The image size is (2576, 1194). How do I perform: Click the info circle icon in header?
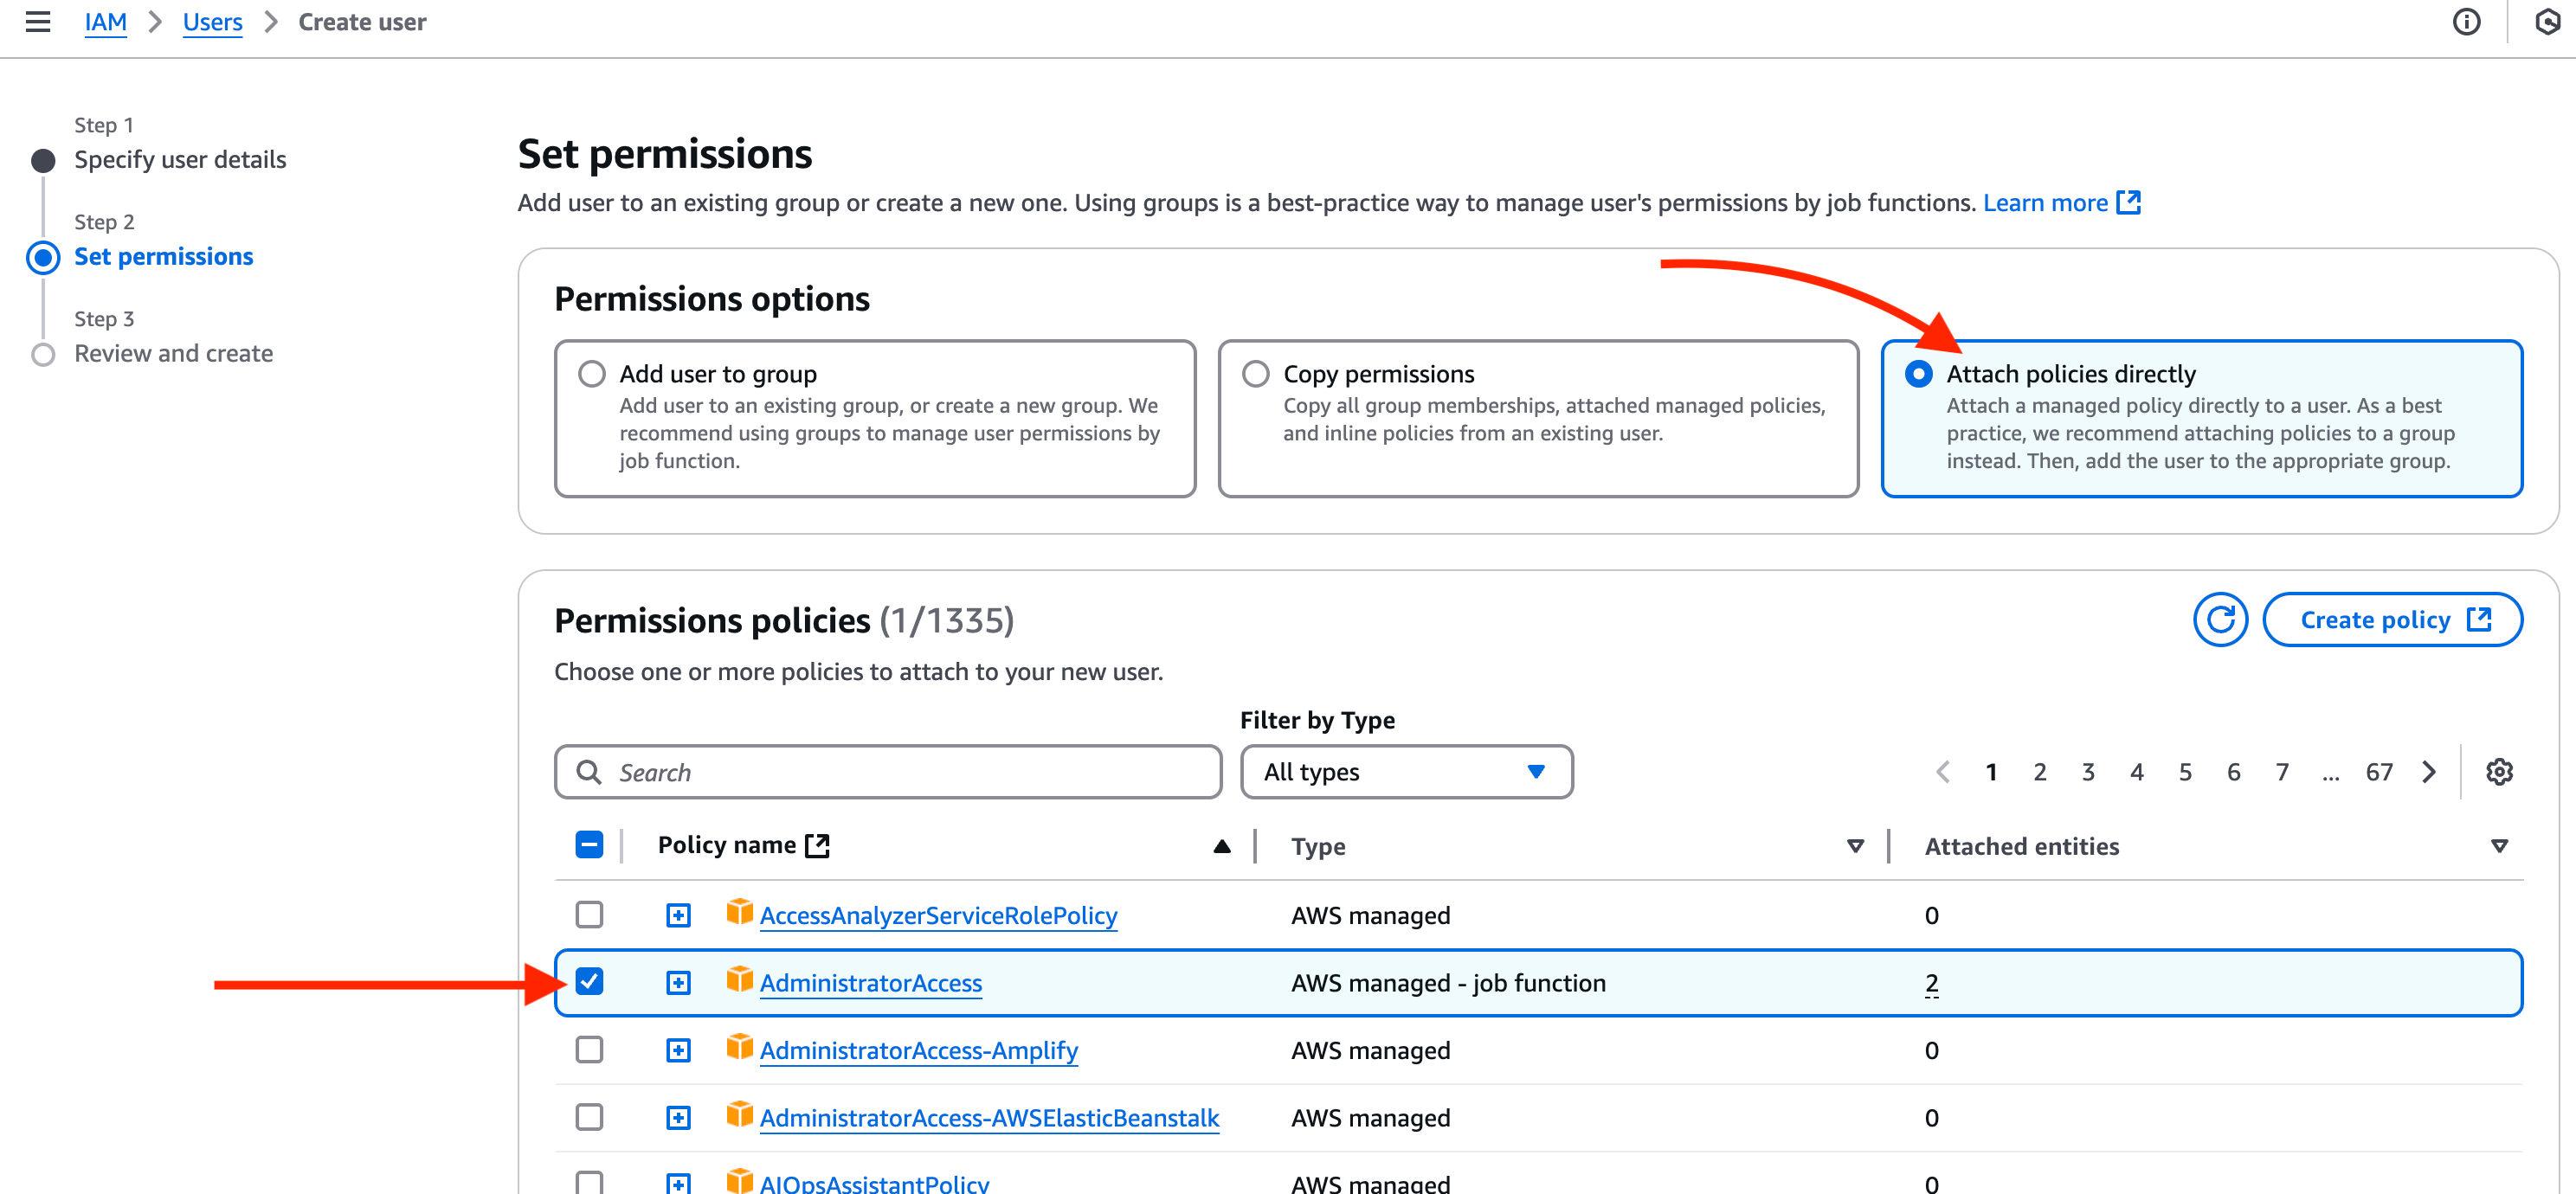[2466, 22]
